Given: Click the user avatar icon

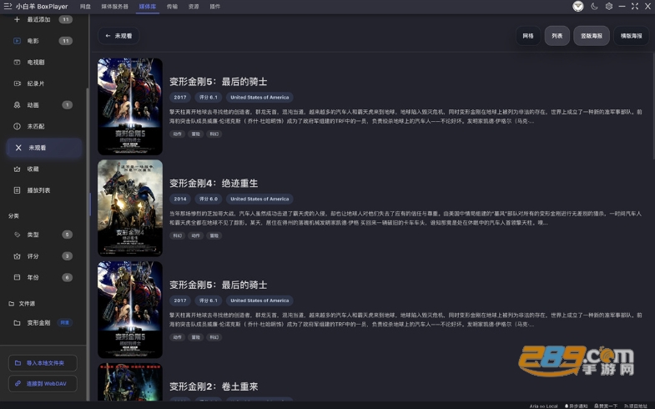Looking at the screenshot, I should click(x=578, y=7).
